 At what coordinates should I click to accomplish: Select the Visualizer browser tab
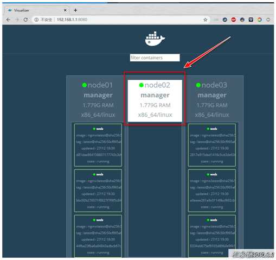click(37, 10)
